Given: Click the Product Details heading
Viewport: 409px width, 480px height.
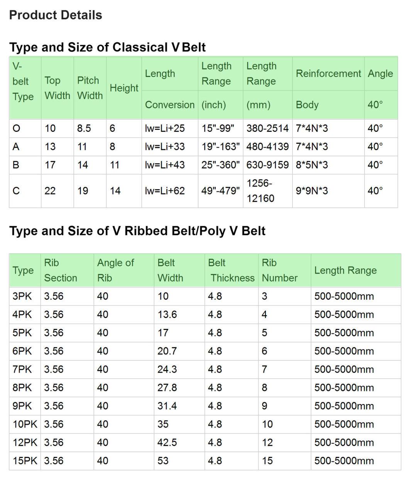Looking at the screenshot, I should (x=56, y=15).
